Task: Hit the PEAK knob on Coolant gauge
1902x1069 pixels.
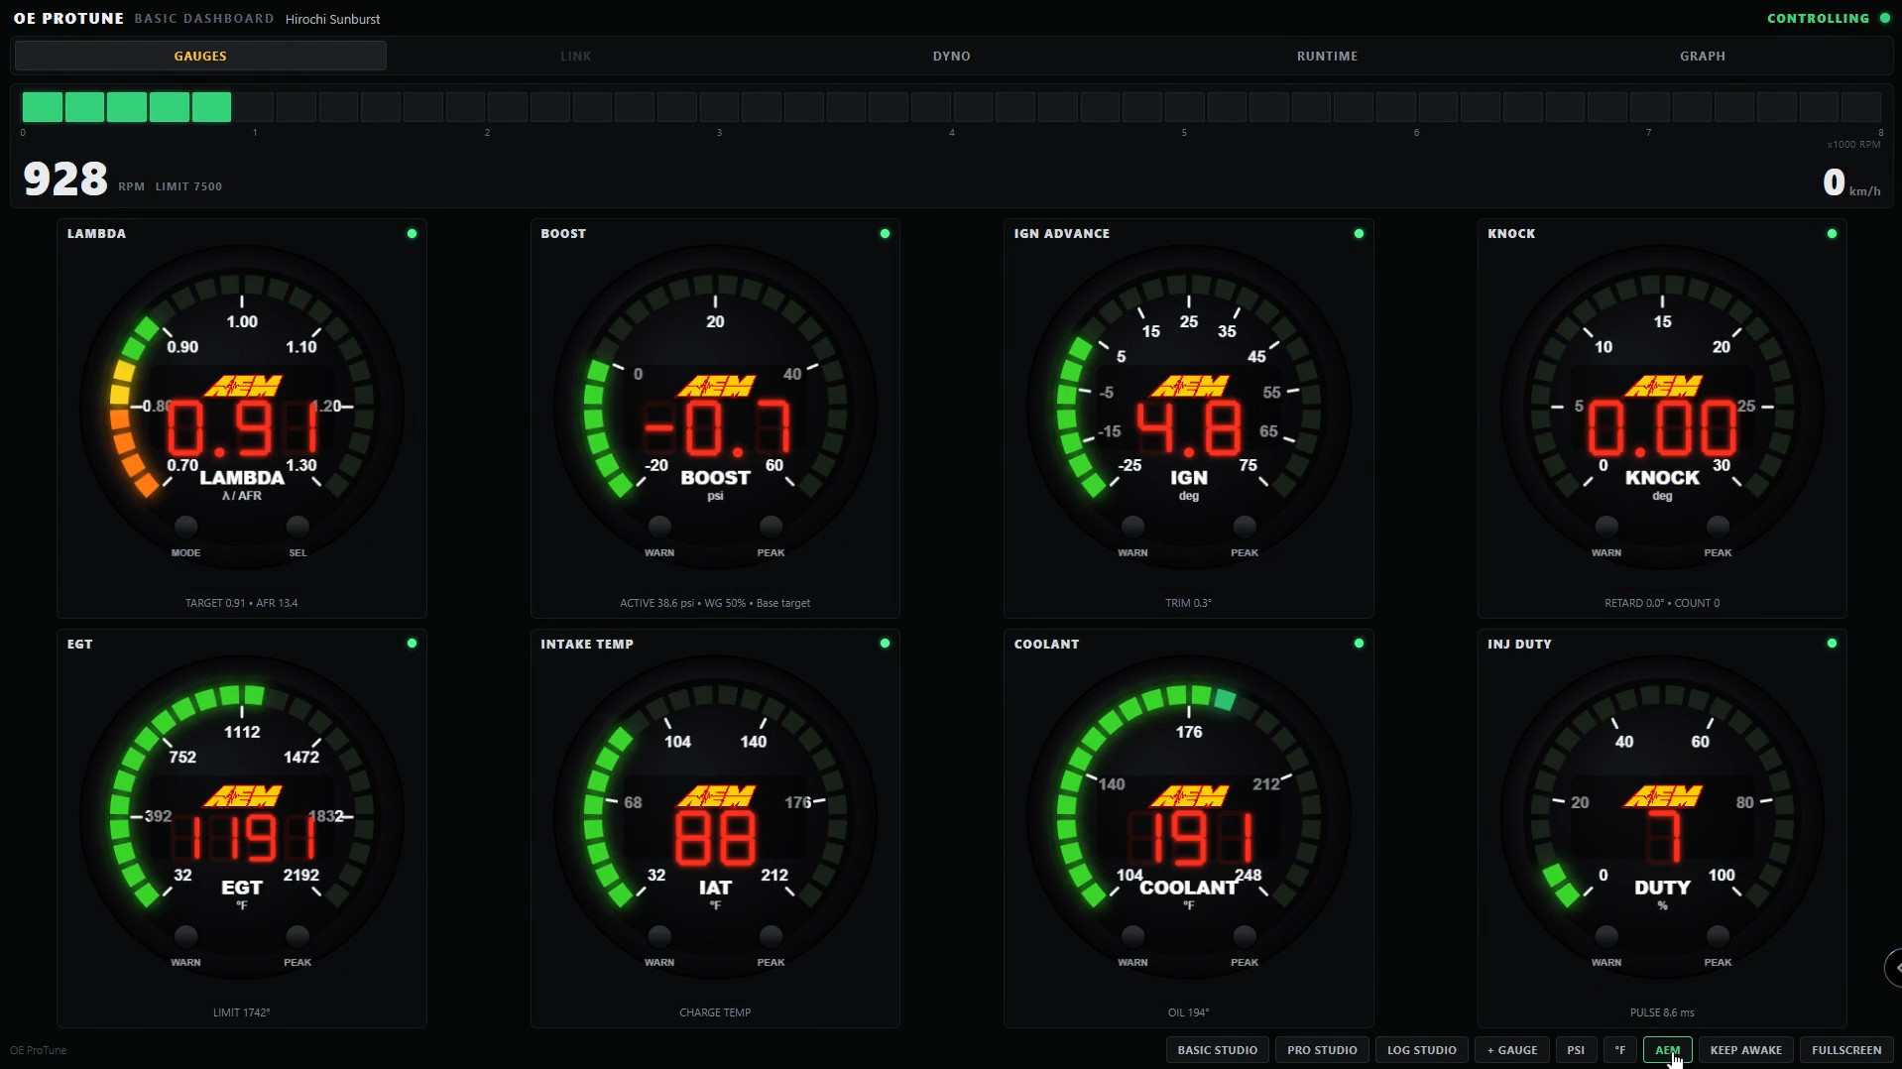Action: click(1245, 935)
